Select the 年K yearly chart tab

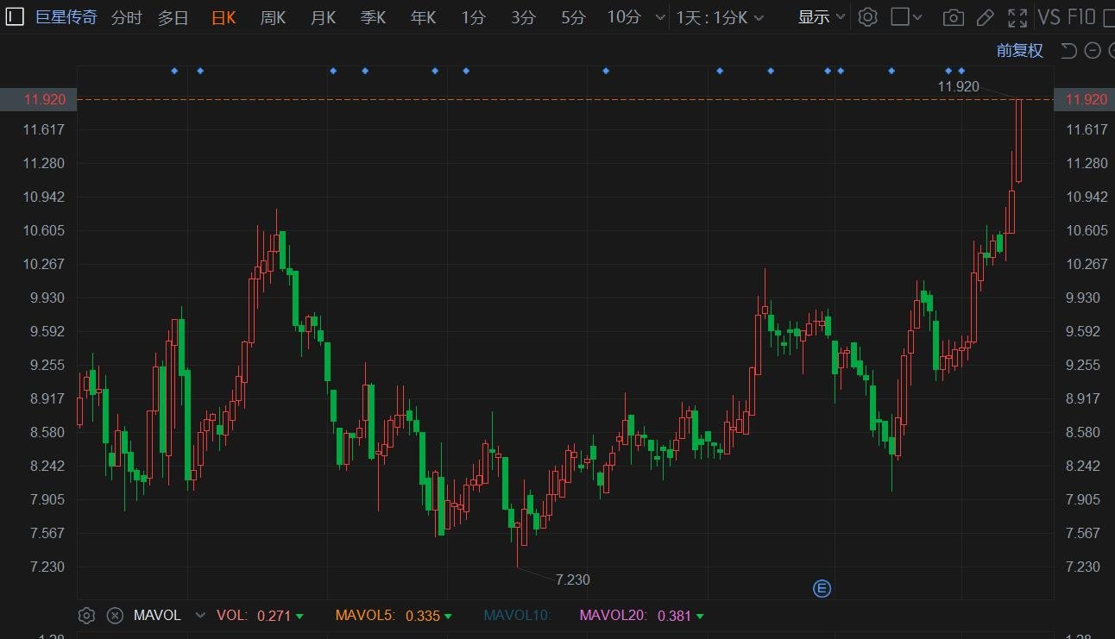coord(423,17)
